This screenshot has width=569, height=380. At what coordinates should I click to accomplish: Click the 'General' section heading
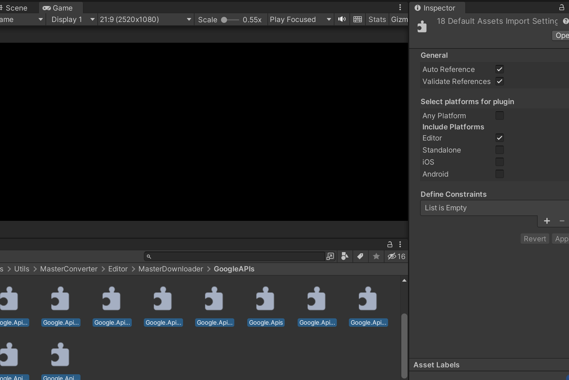(434, 55)
